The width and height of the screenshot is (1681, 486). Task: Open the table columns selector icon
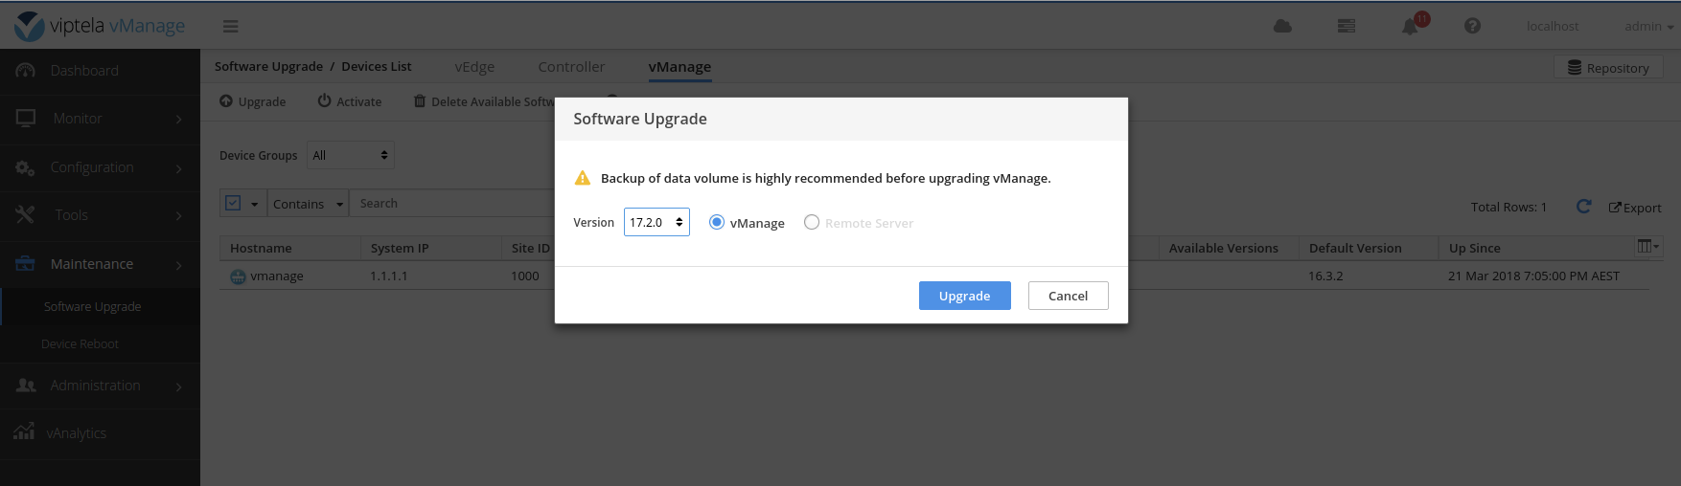[x=1647, y=247]
